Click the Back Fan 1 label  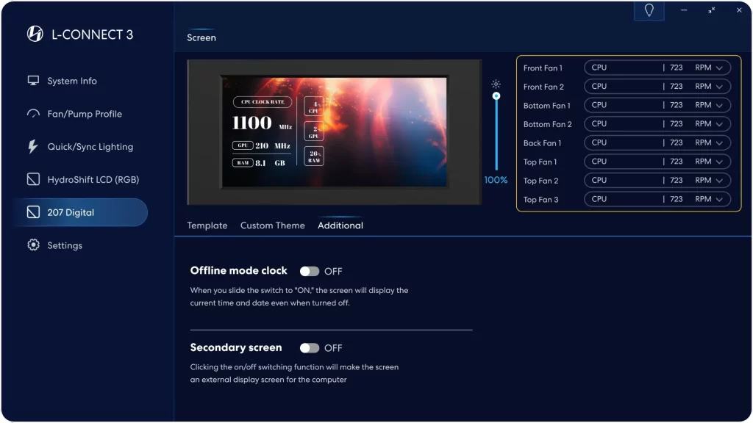coord(542,143)
